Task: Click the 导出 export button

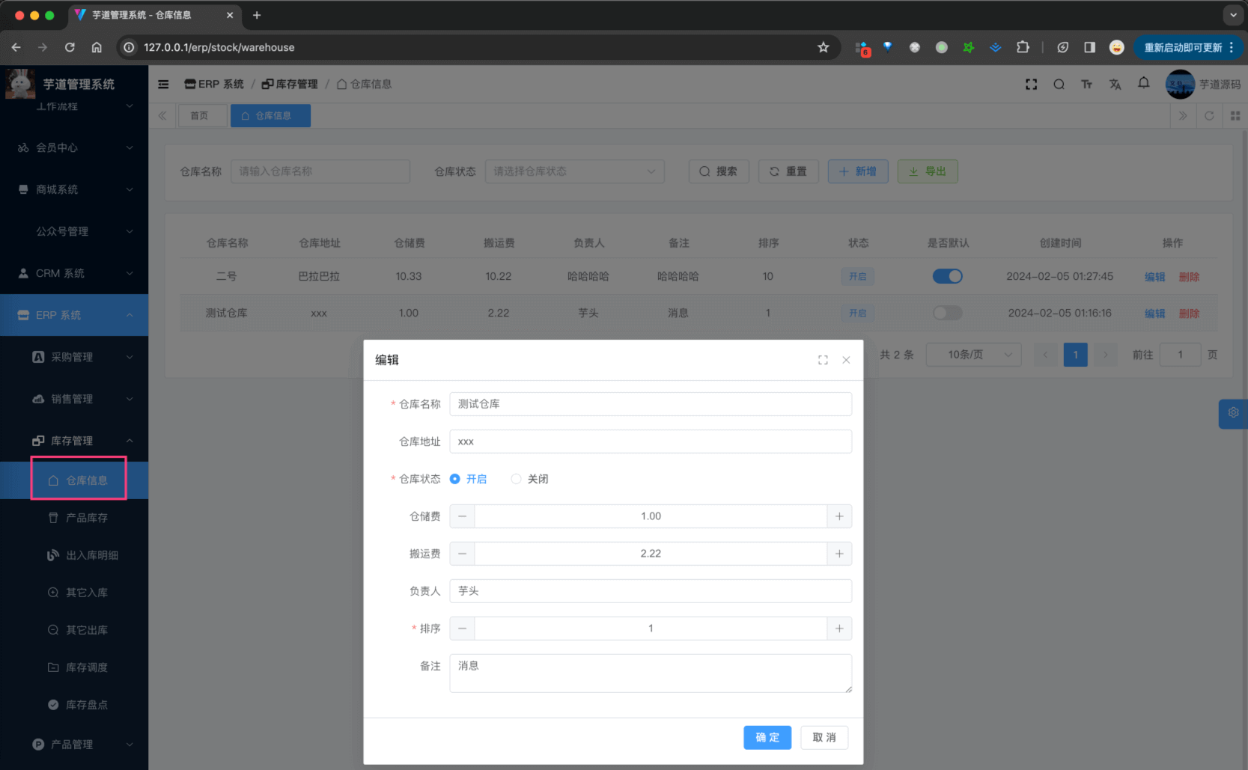Action: [x=927, y=171]
